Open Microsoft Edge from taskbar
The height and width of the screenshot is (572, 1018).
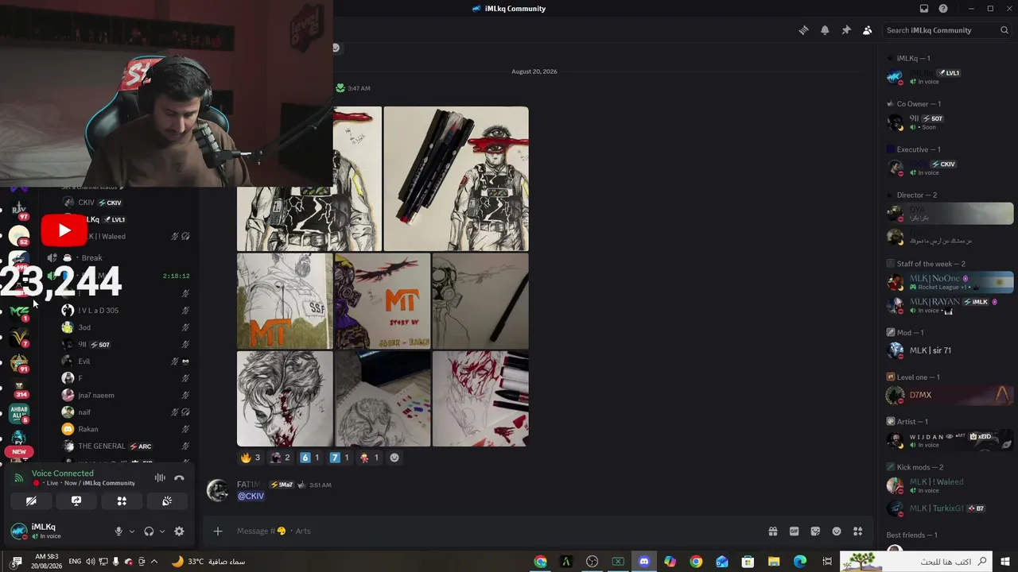[x=799, y=562]
